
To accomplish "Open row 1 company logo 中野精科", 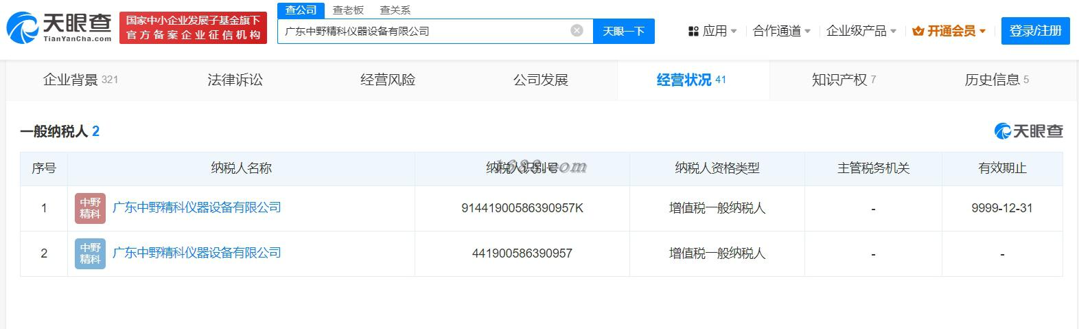I will (90, 208).
